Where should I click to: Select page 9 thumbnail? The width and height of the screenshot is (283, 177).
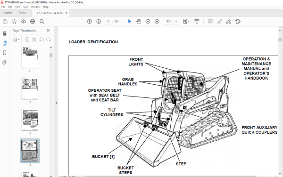(x=30, y=57)
